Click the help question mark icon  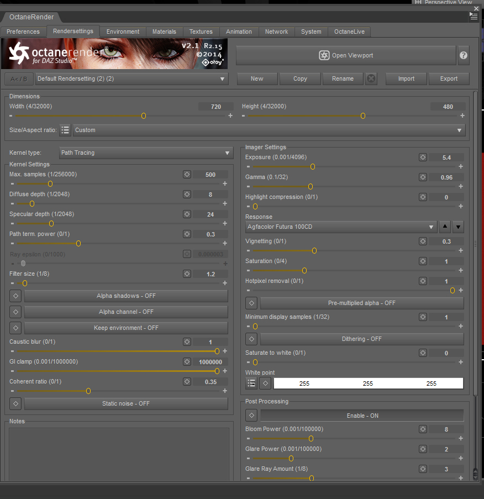(464, 55)
